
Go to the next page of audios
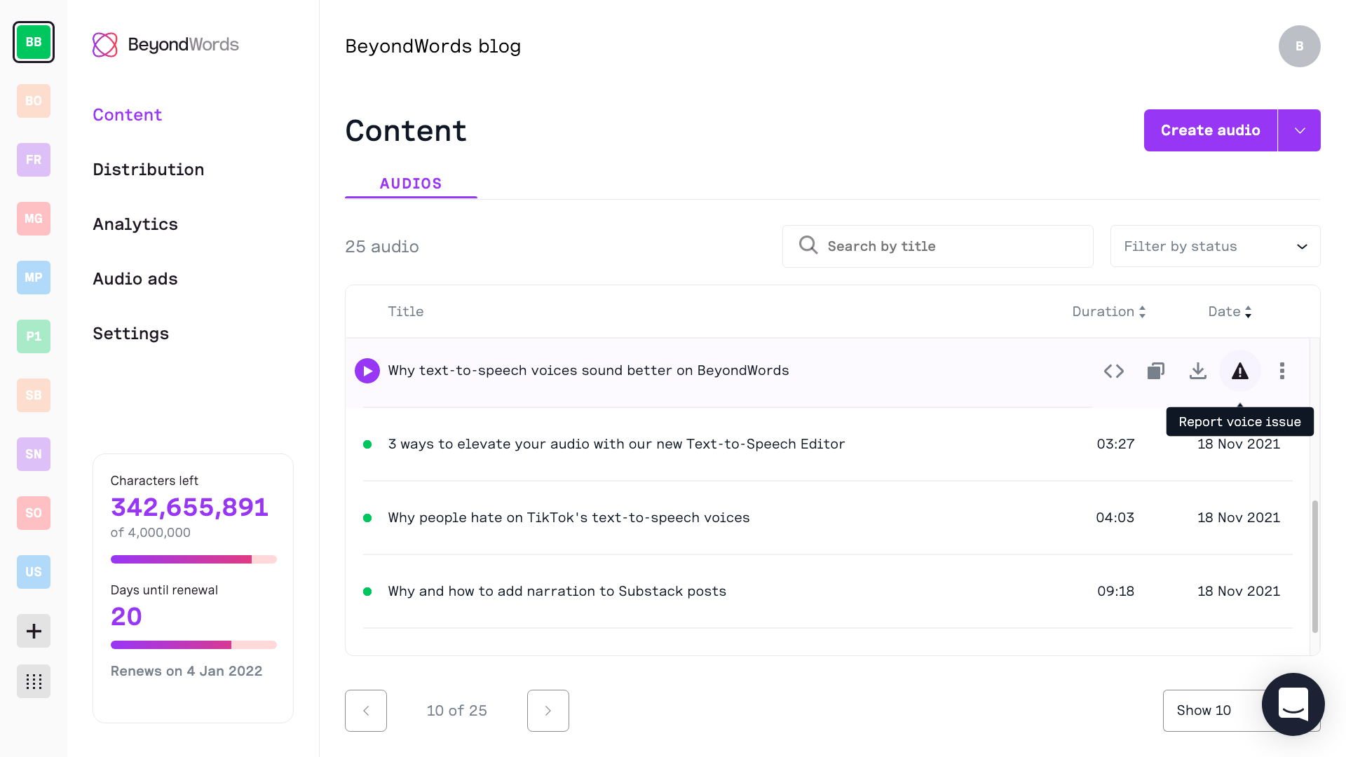(548, 711)
